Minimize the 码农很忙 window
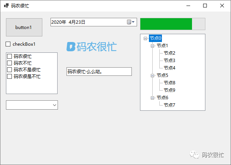 click(x=188, y=6)
